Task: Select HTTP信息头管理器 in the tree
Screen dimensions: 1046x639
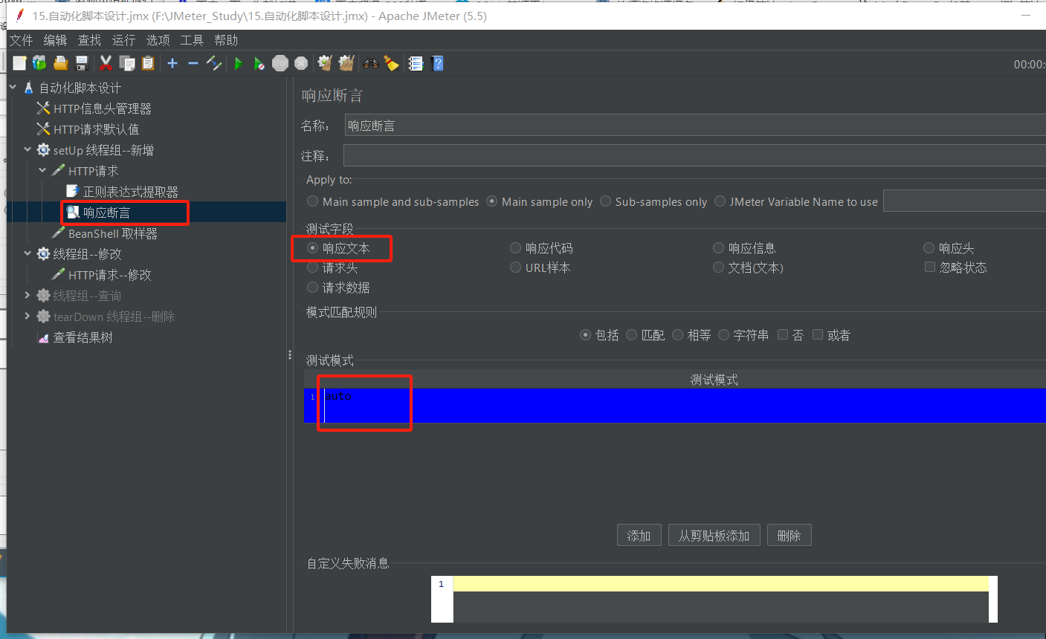Action: pyautogui.click(x=102, y=108)
